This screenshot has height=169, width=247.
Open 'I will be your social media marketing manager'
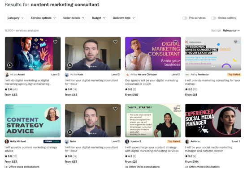(x=208, y=149)
